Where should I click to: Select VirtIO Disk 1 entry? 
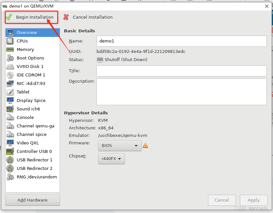pos(32,66)
